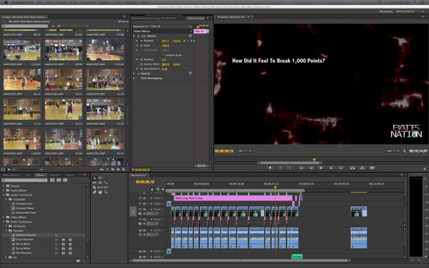
Task: Select the Pen tool
Action: [x=94, y=192]
